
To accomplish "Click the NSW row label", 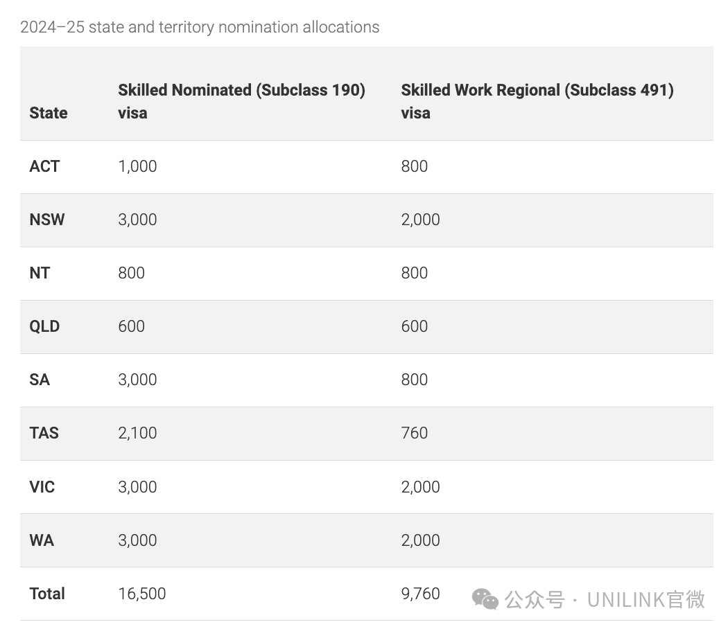I will tap(47, 220).
